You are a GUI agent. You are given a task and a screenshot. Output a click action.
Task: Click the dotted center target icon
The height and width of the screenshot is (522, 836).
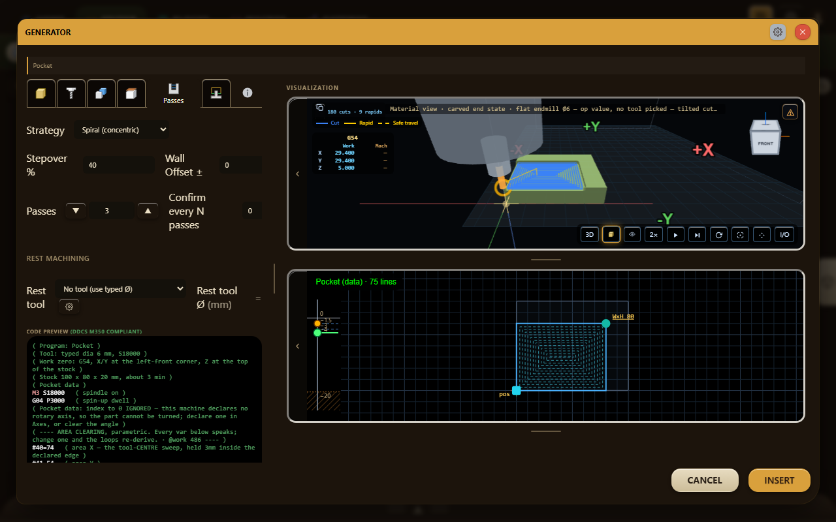tap(762, 234)
